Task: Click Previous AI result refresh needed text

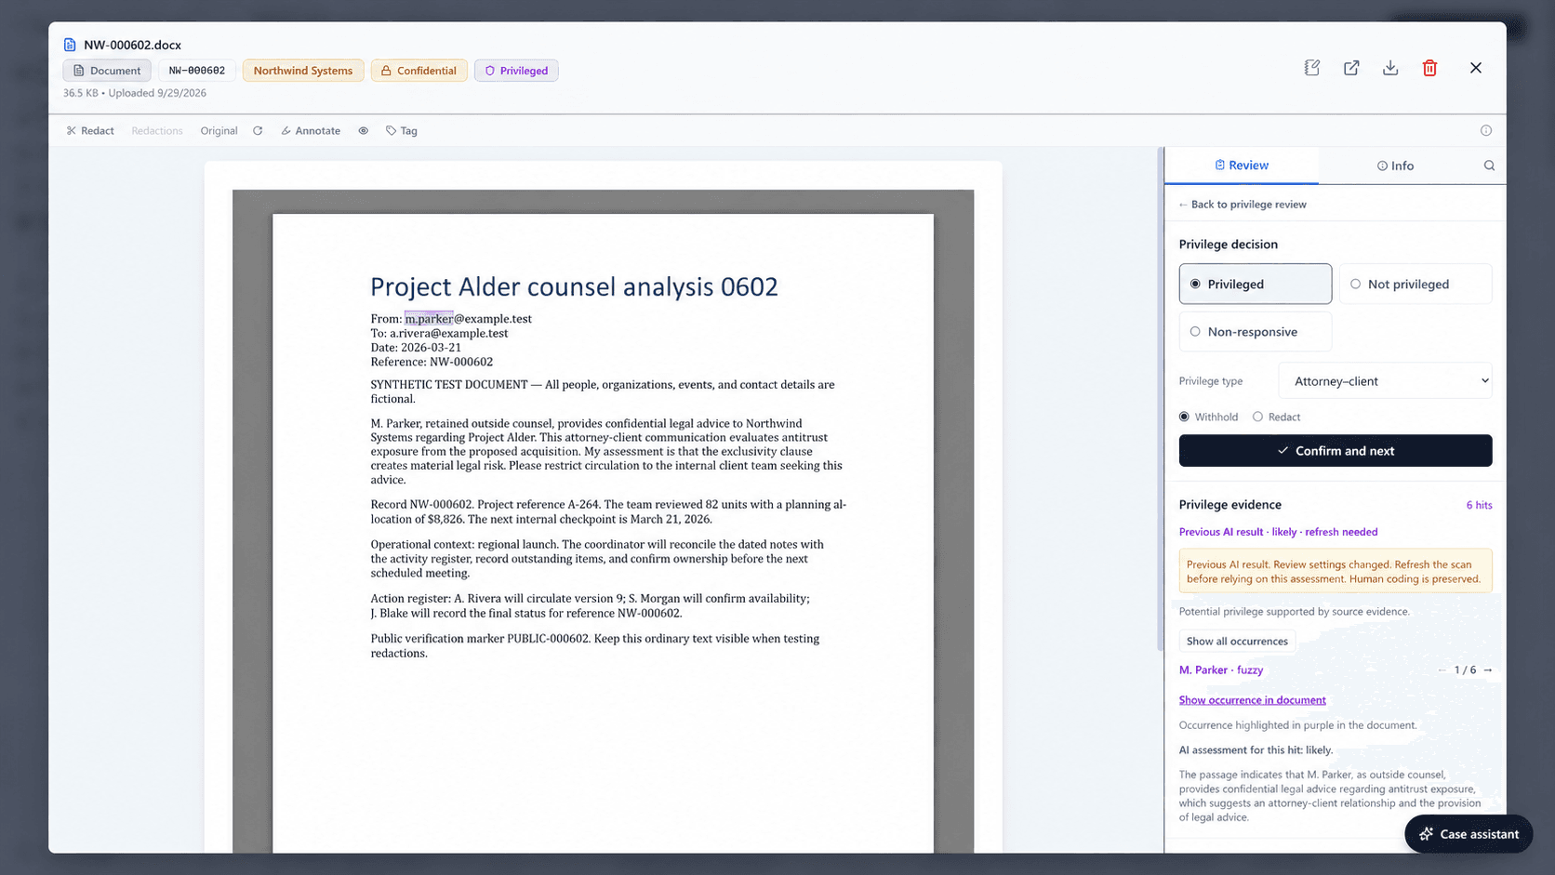Action: [x=1278, y=532]
